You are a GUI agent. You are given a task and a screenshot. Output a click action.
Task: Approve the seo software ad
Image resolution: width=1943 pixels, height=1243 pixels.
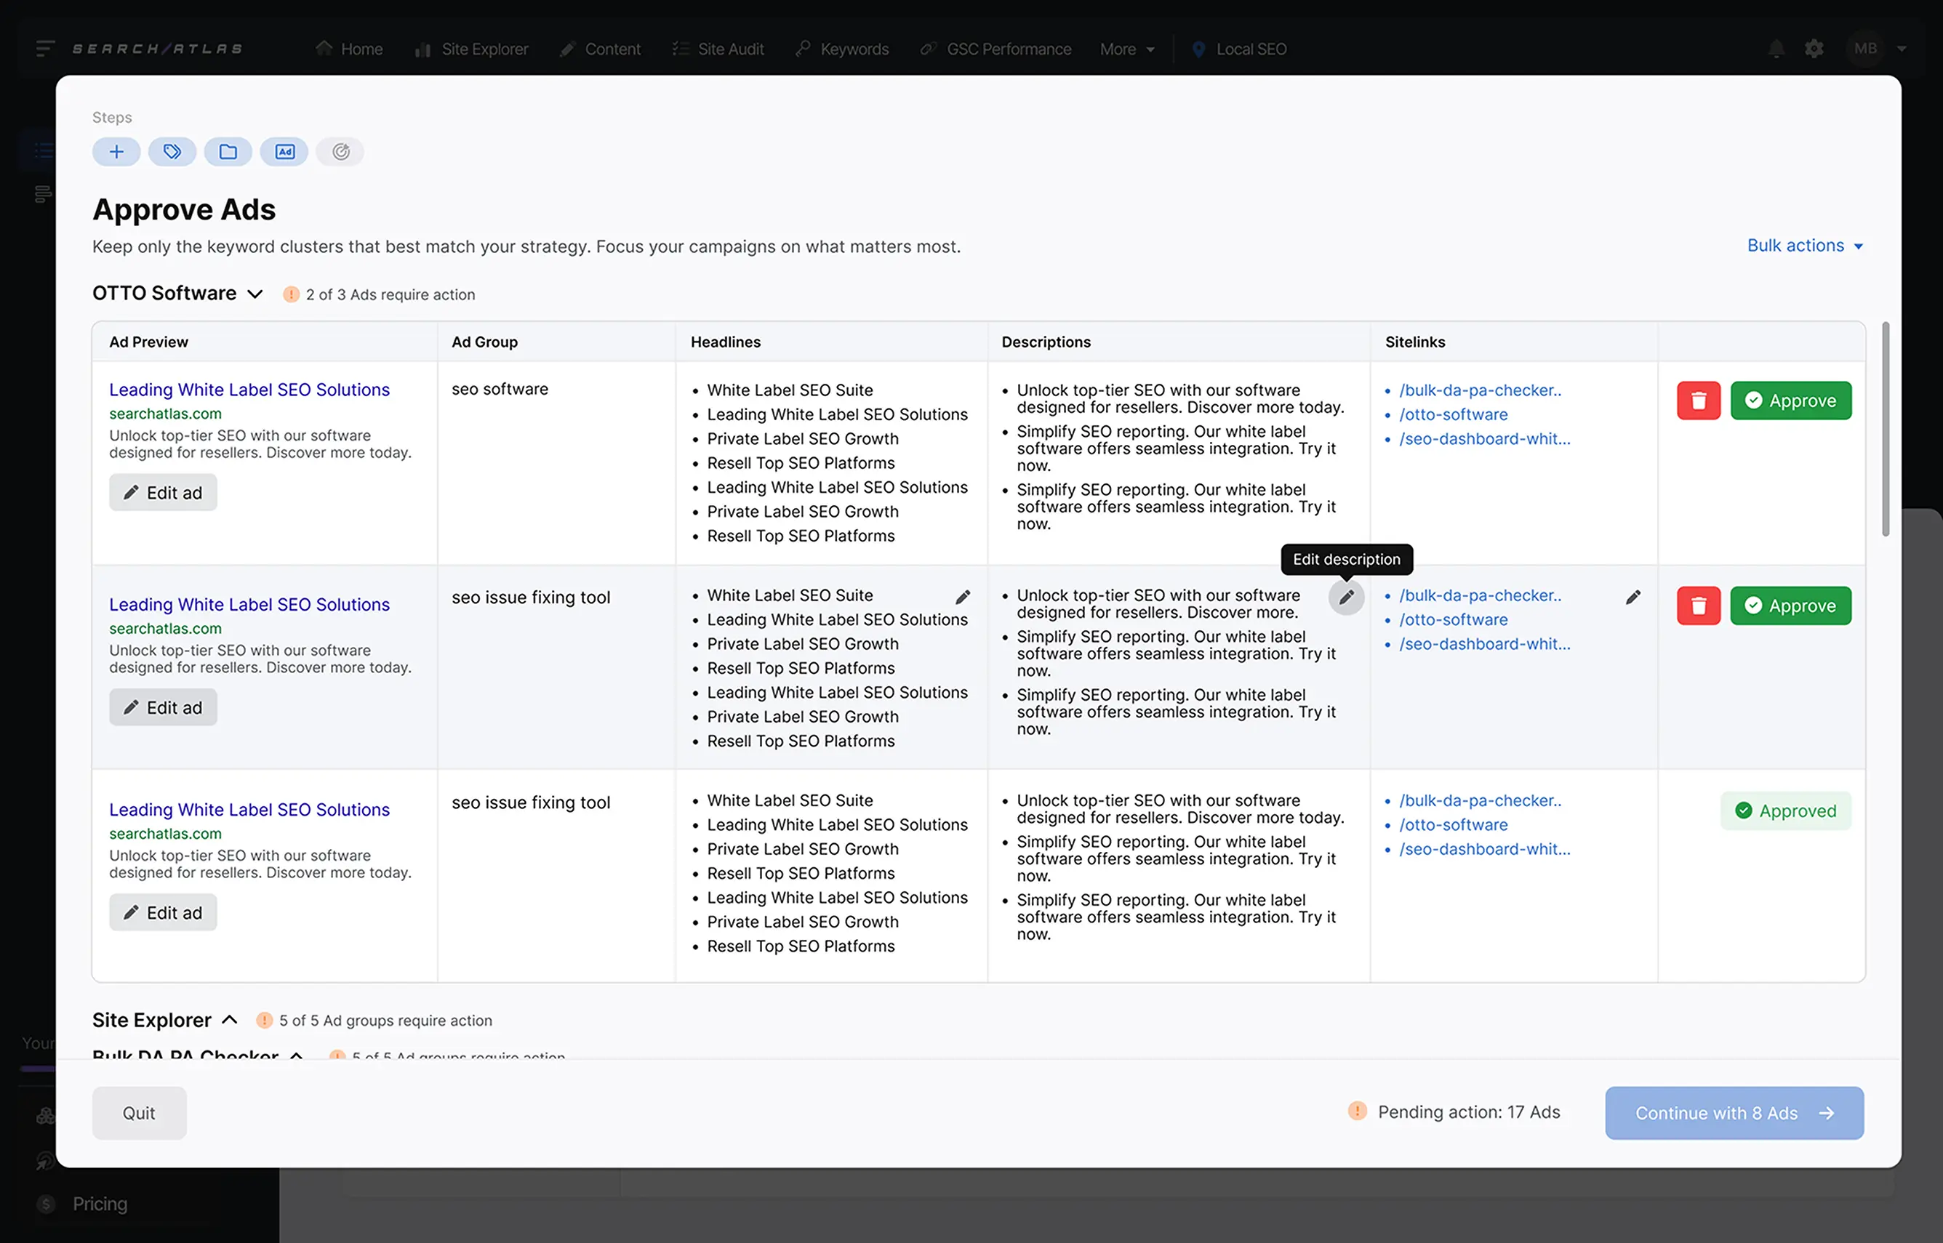[1790, 401]
